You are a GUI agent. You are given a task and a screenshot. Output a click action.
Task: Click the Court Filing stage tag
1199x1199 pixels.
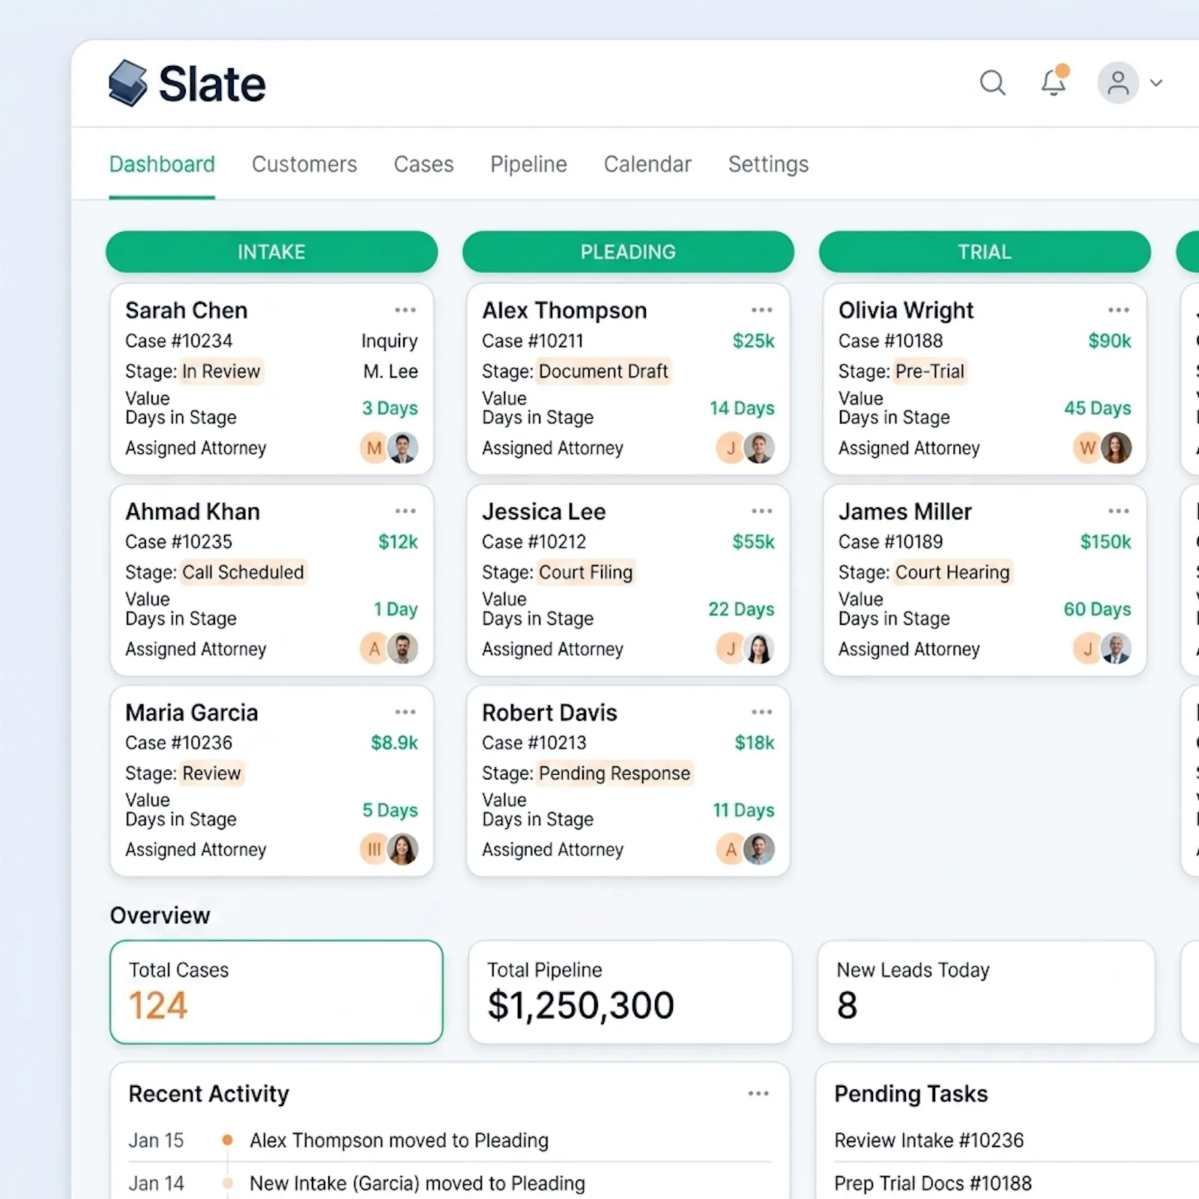pos(586,573)
